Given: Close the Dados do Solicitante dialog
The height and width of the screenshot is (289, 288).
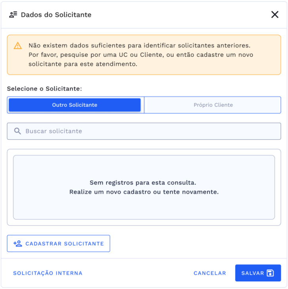Looking at the screenshot, I should (x=275, y=15).
